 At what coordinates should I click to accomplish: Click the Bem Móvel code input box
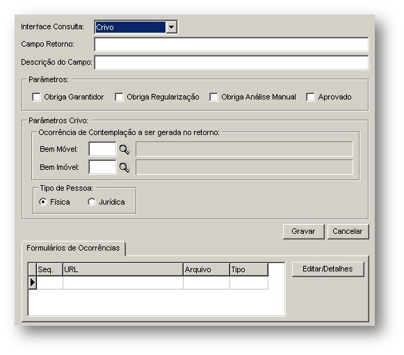click(102, 149)
